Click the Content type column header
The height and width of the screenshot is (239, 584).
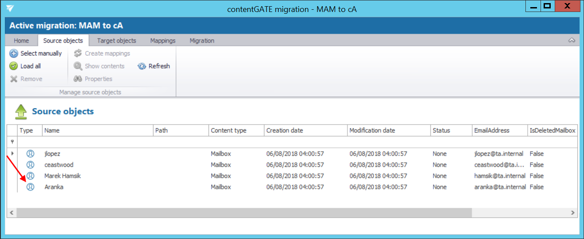pyautogui.click(x=229, y=130)
